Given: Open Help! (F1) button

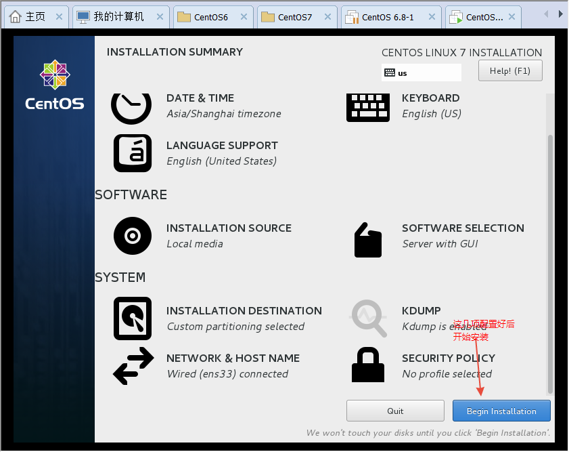Looking at the screenshot, I should [x=510, y=71].
